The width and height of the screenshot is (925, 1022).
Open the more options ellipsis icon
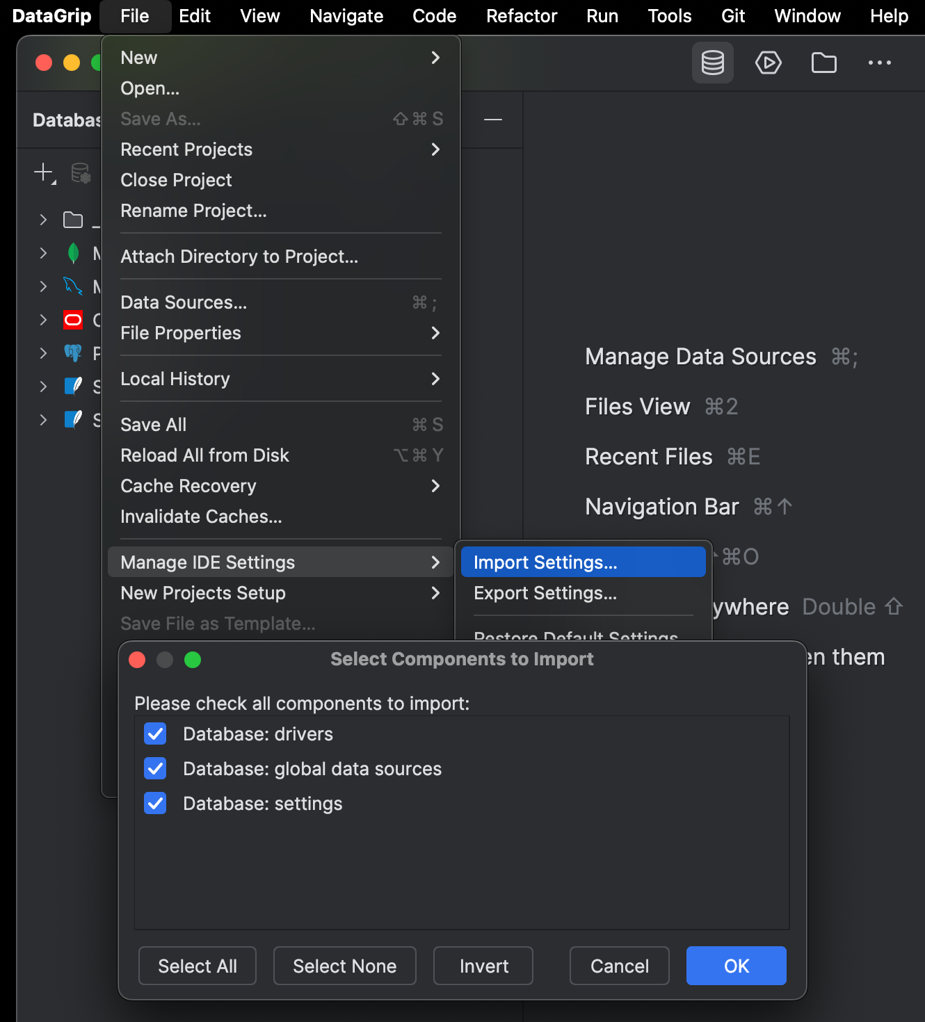(879, 63)
